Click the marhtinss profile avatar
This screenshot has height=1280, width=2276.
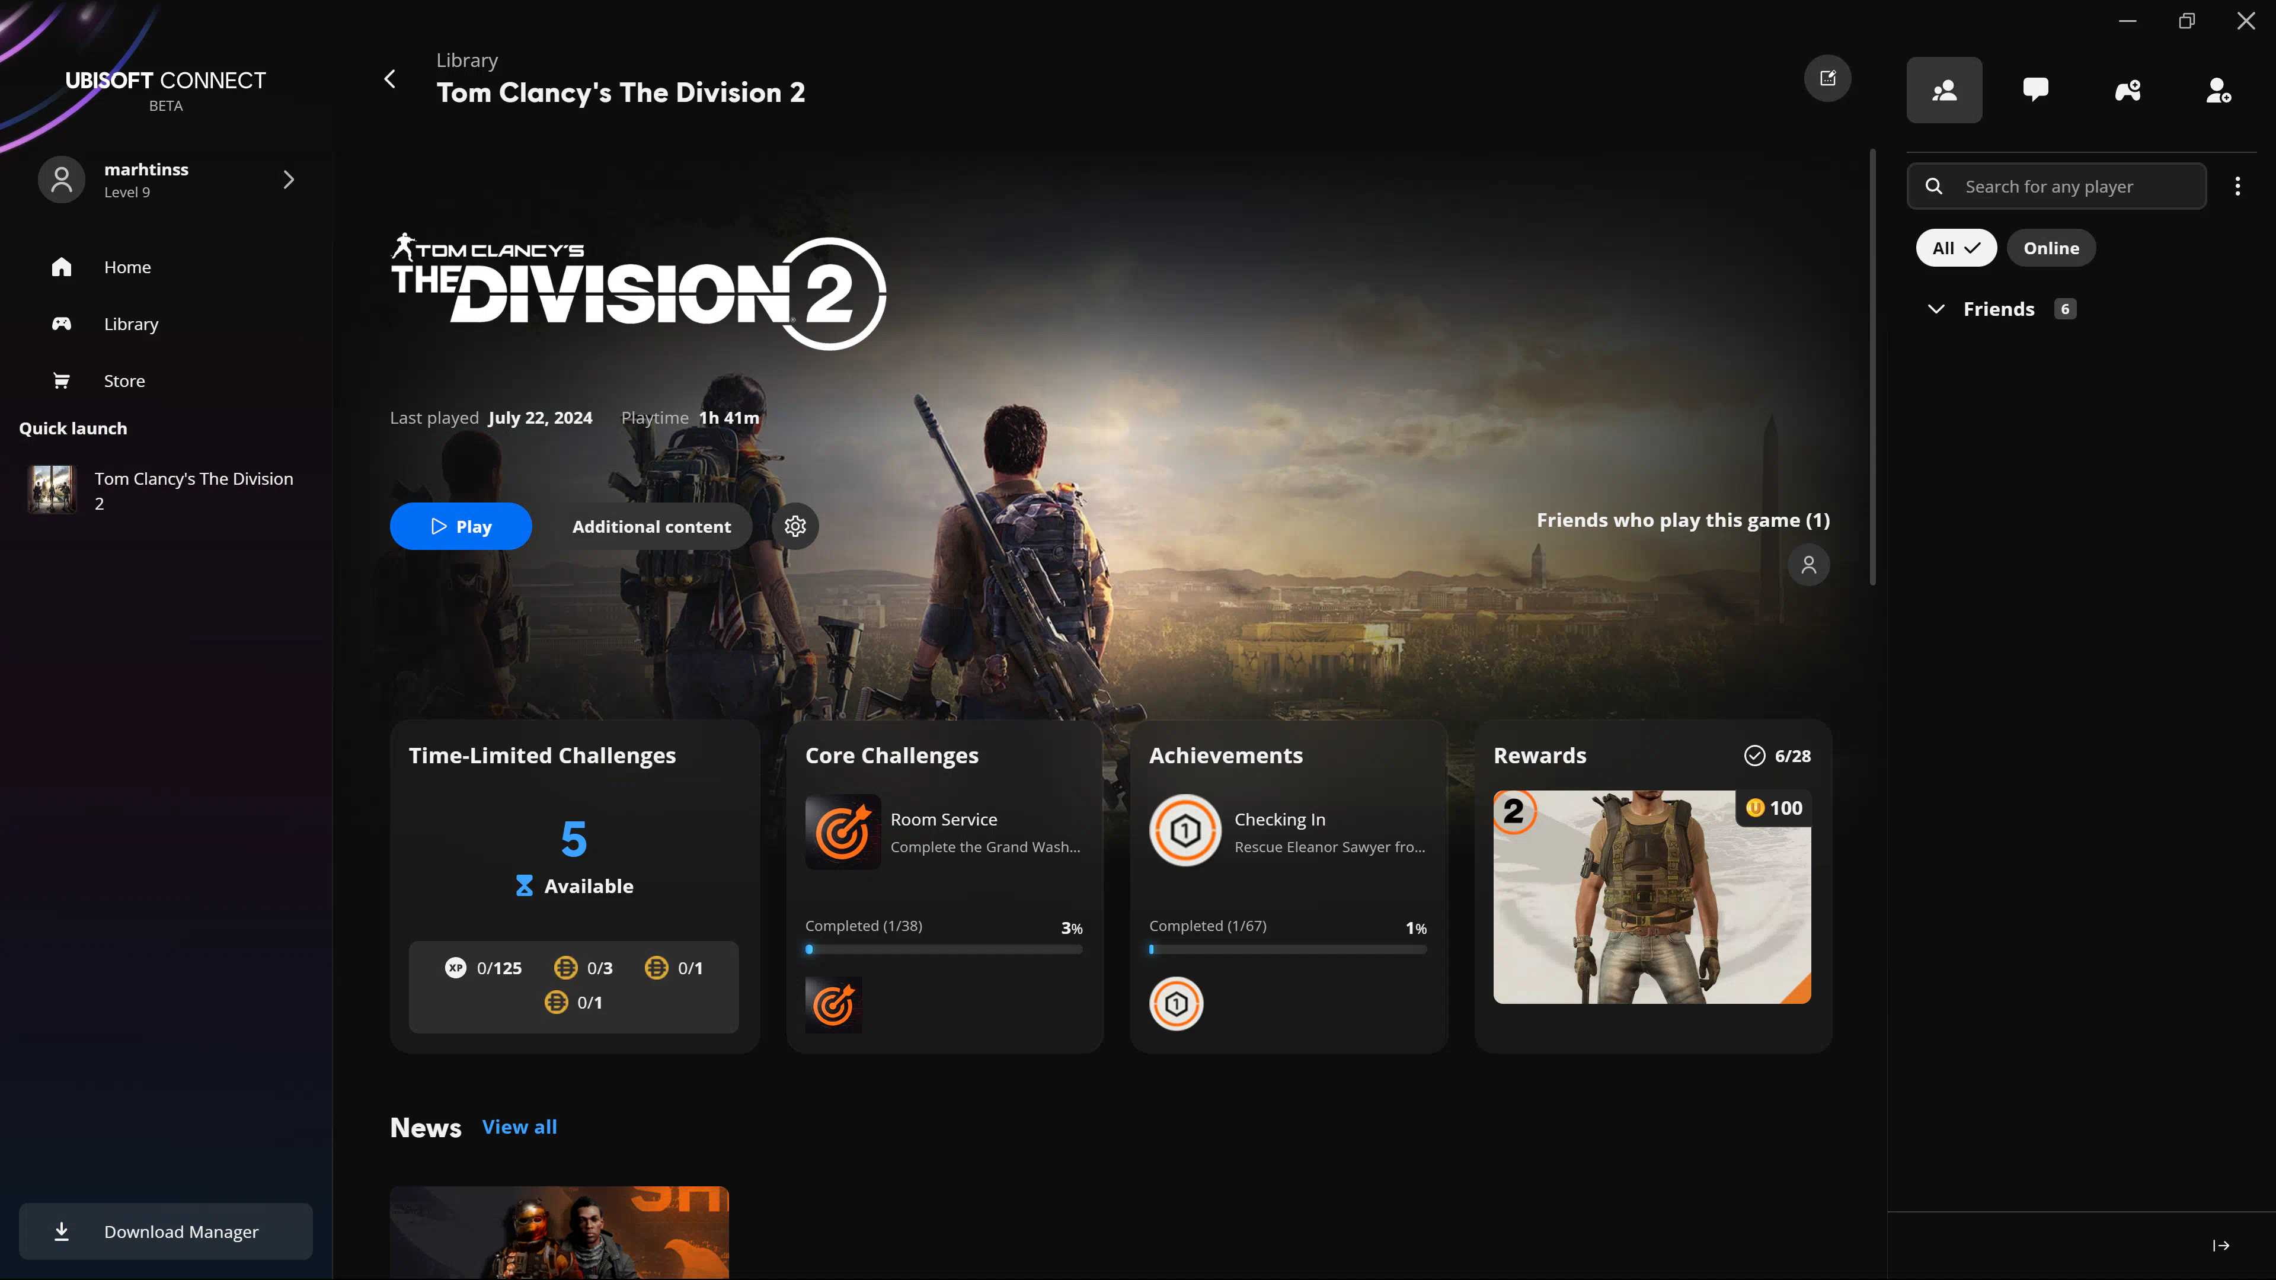[61, 180]
